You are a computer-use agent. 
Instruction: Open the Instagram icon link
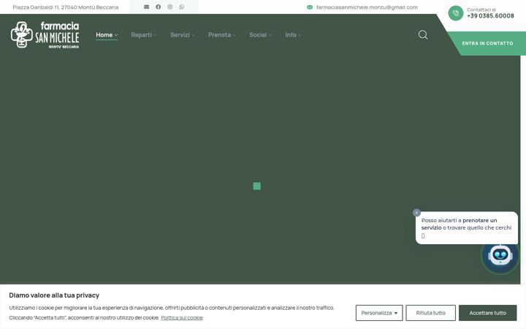click(x=169, y=7)
